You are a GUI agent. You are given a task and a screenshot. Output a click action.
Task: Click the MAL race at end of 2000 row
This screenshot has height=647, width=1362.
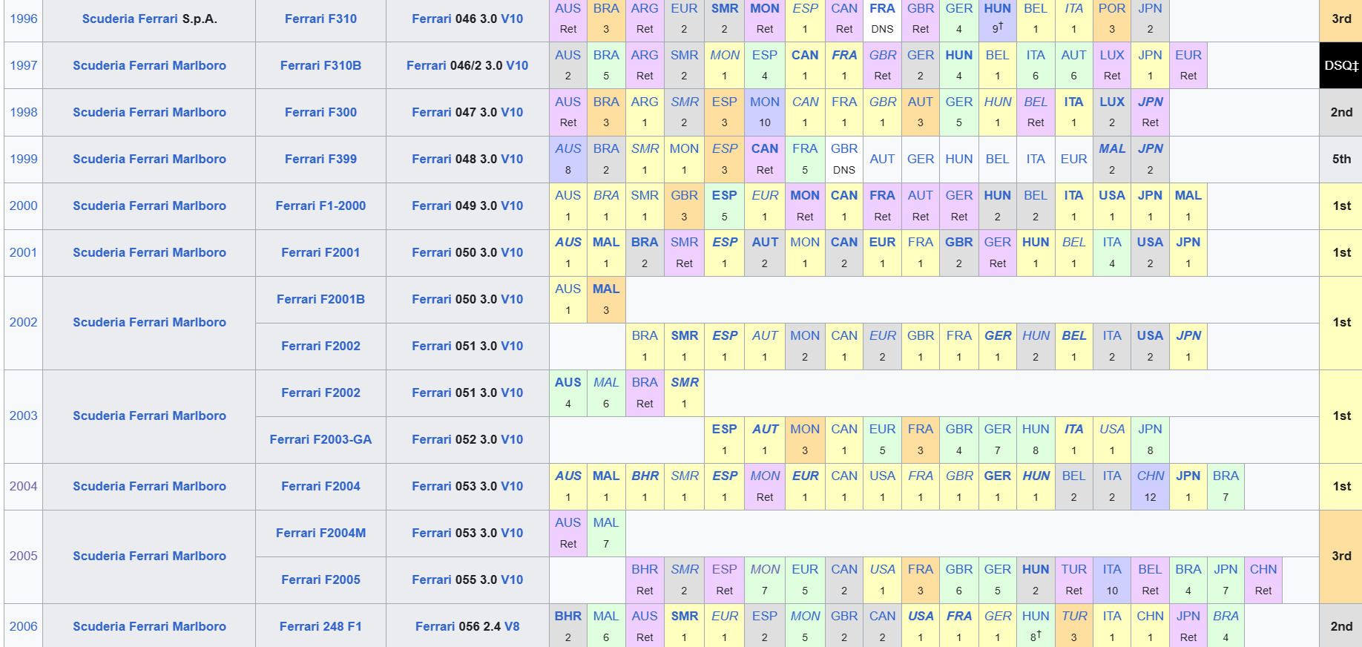point(1188,195)
